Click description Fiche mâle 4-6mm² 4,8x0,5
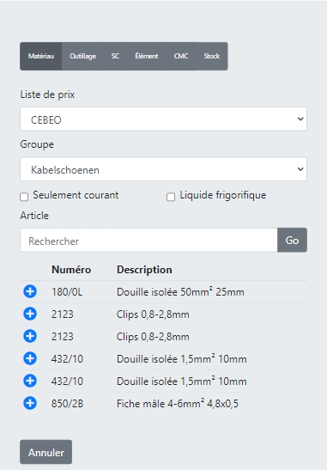This screenshot has height=470, width=327. (178, 404)
